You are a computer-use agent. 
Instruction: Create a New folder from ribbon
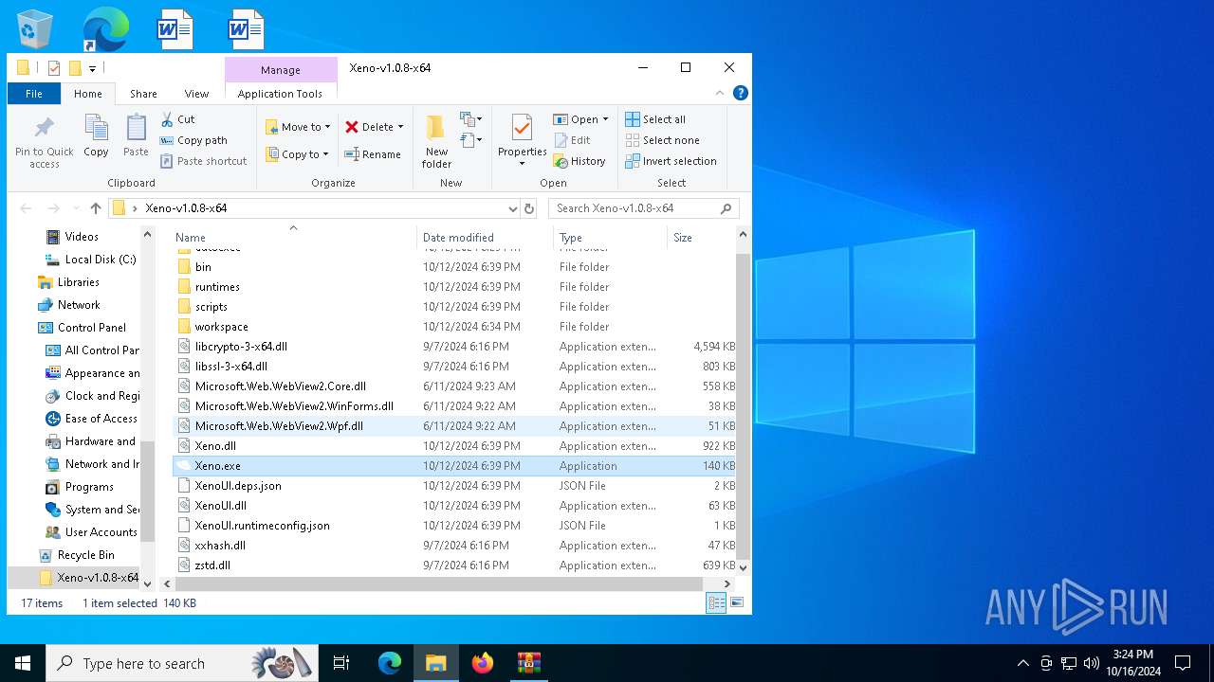coord(436,142)
